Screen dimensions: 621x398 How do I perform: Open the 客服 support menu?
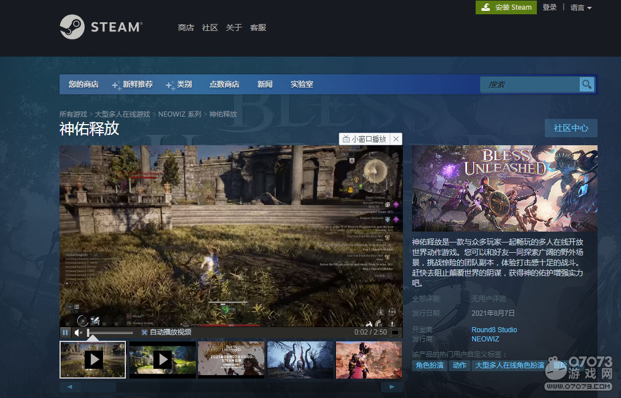[258, 27]
